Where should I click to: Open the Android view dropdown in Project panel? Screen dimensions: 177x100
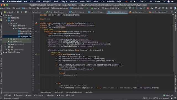pyautogui.click(x=9, y=12)
